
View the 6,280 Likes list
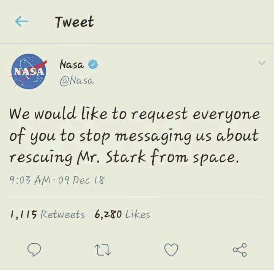[122, 215]
